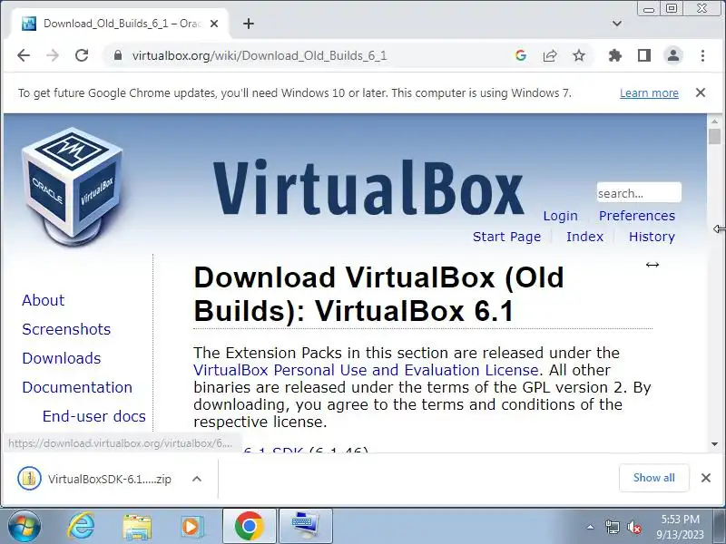Click the page heading Download VirtualBox (Old Builds)
Image resolution: width=726 pixels, height=544 pixels.
coord(378,294)
